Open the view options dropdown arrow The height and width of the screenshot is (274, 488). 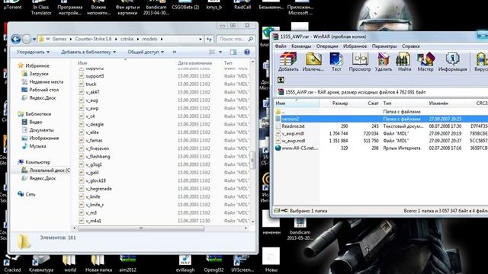(x=220, y=52)
